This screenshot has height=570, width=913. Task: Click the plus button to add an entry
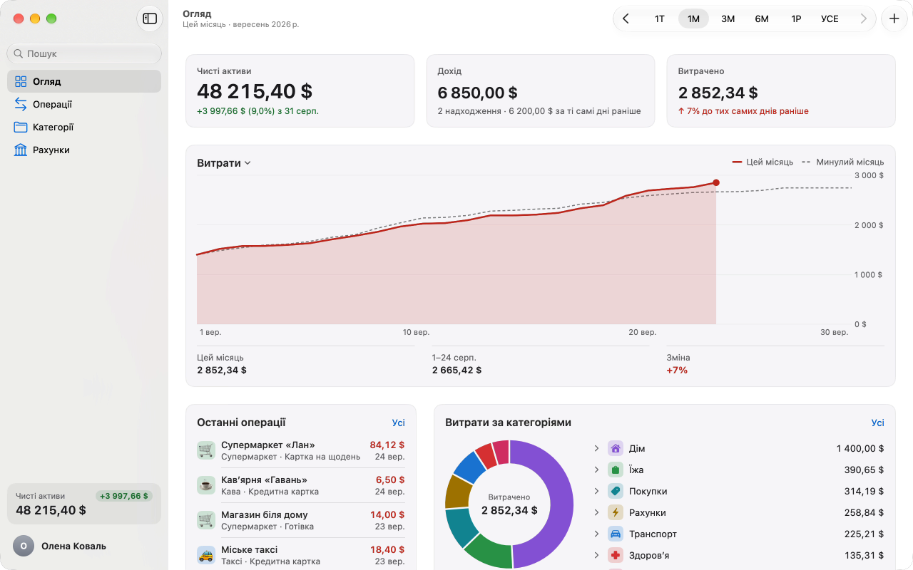(894, 19)
